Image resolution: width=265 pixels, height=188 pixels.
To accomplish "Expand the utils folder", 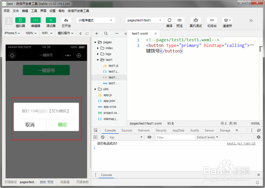I will coord(95,89).
